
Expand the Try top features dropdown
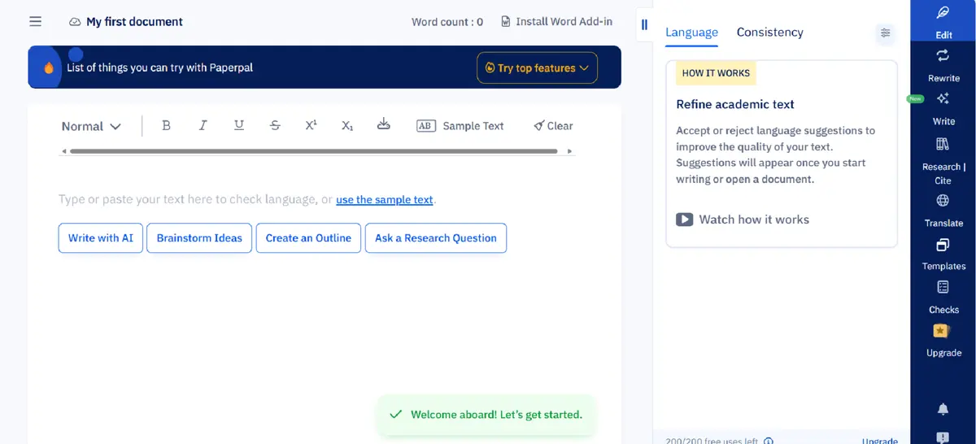[537, 68]
